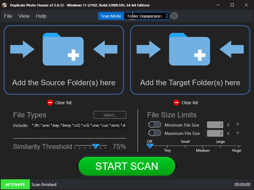This screenshot has height=190, width=254.
Task: Set file size slider to Medium
Action: point(203,146)
